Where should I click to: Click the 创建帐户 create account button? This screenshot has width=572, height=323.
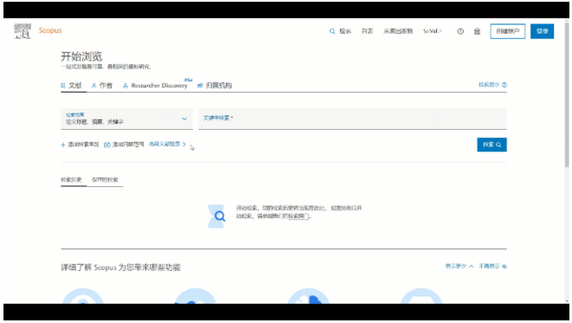pos(507,31)
